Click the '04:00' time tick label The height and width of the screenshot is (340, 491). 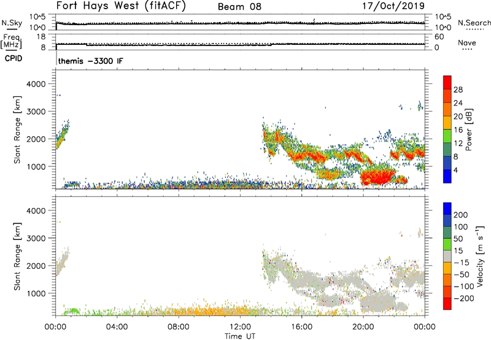pyautogui.click(x=117, y=327)
